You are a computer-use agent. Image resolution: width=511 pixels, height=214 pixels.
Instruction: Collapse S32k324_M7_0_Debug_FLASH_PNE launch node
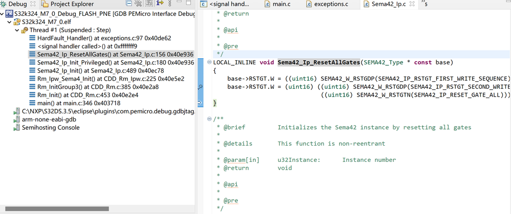click(3, 14)
